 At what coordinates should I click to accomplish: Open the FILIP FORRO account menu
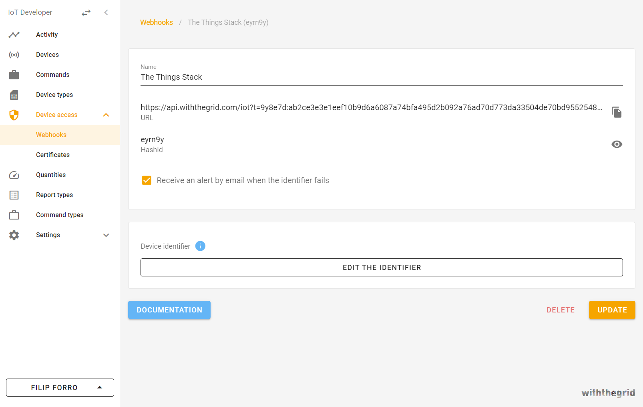click(60, 387)
